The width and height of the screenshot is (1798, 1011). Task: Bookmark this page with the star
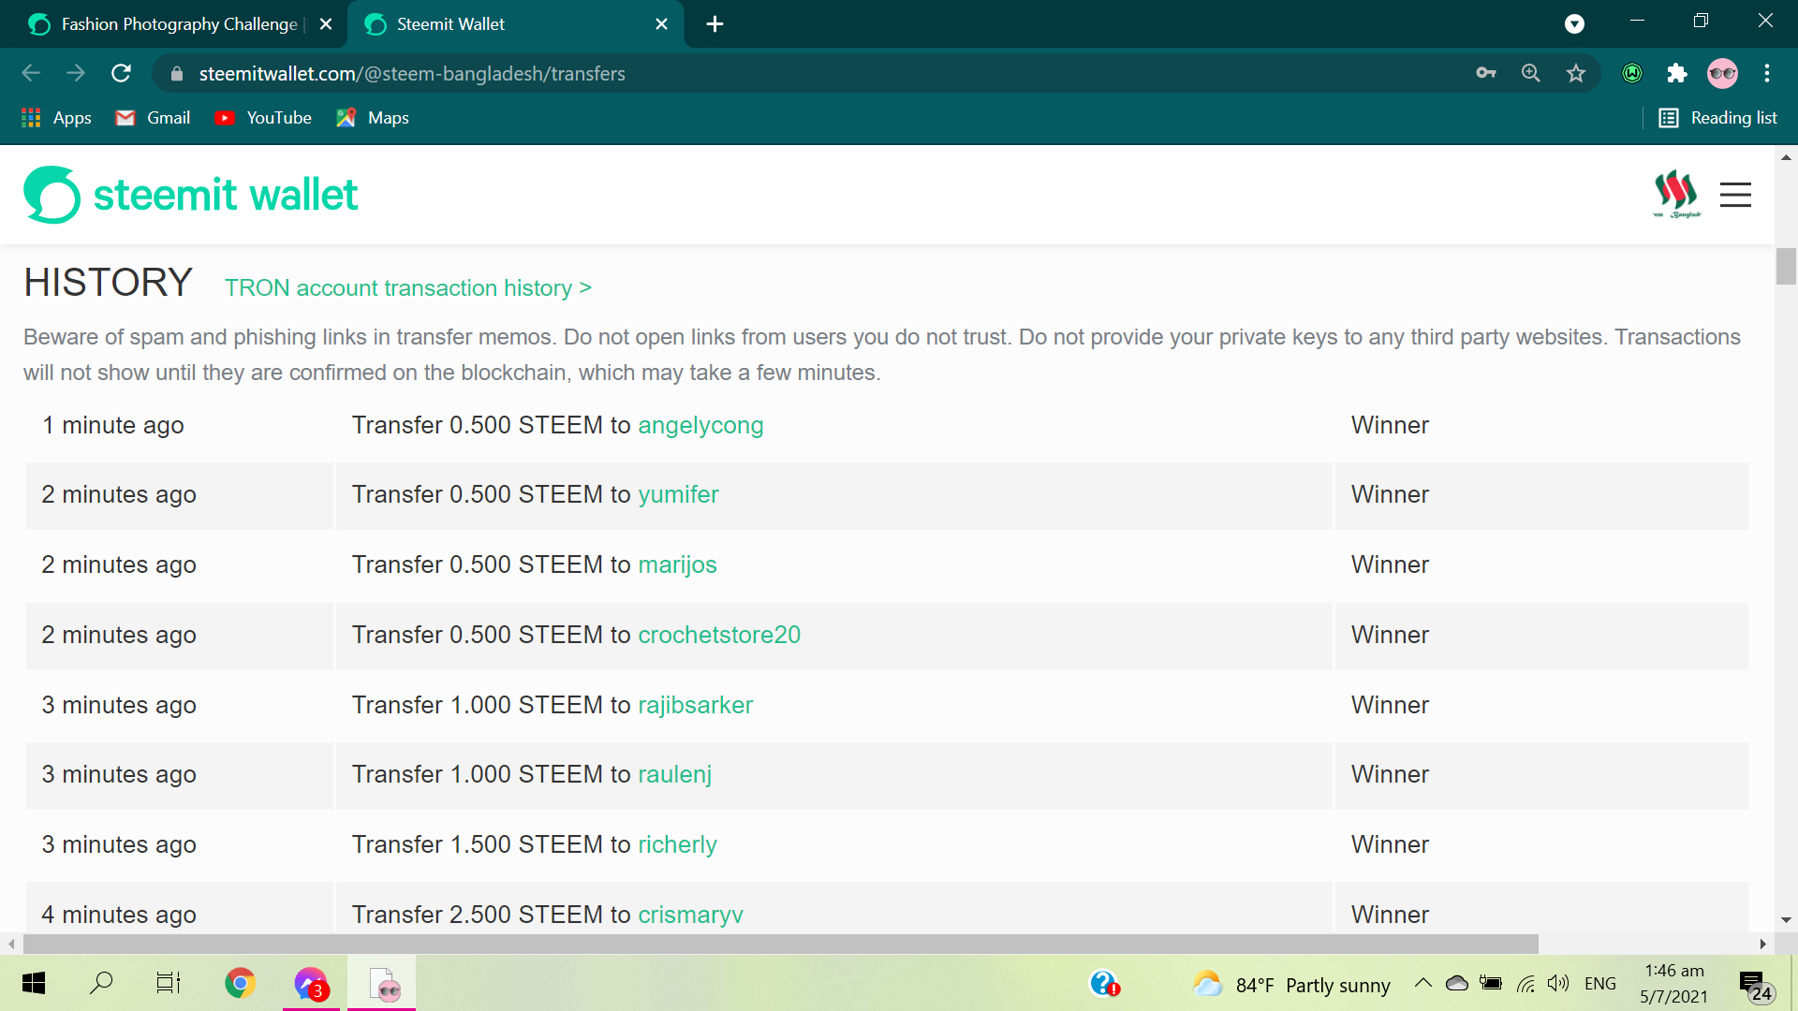coord(1576,73)
